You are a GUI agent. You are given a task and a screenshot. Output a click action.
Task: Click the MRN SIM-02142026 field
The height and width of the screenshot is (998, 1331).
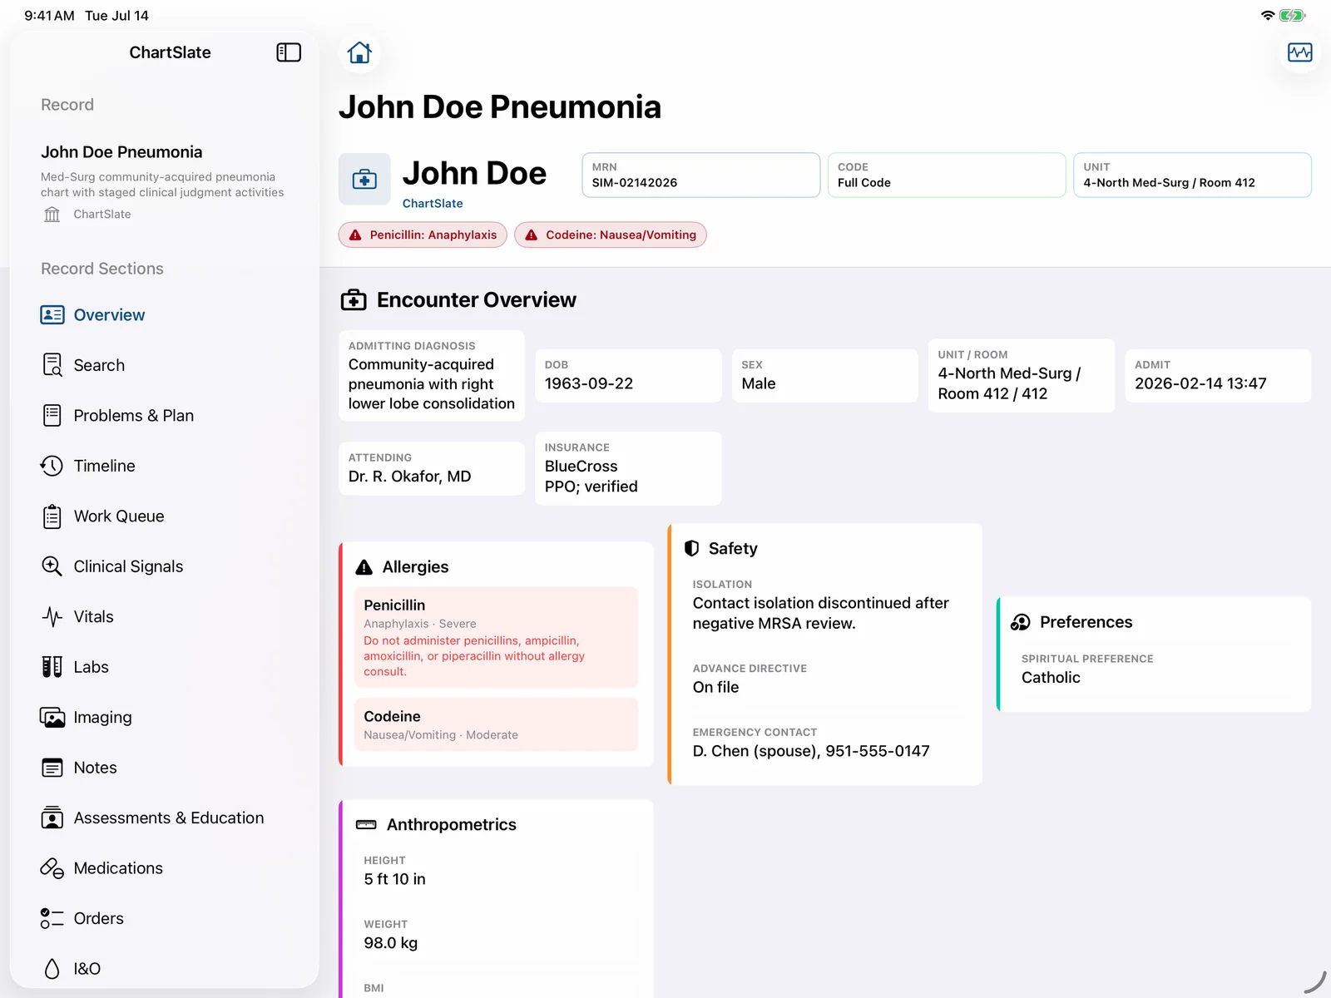701,175
